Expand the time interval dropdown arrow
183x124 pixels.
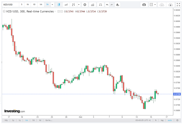[52, 5]
